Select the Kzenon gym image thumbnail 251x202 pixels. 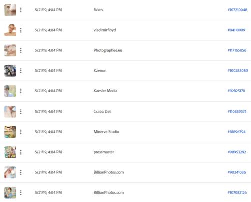coord(10,71)
